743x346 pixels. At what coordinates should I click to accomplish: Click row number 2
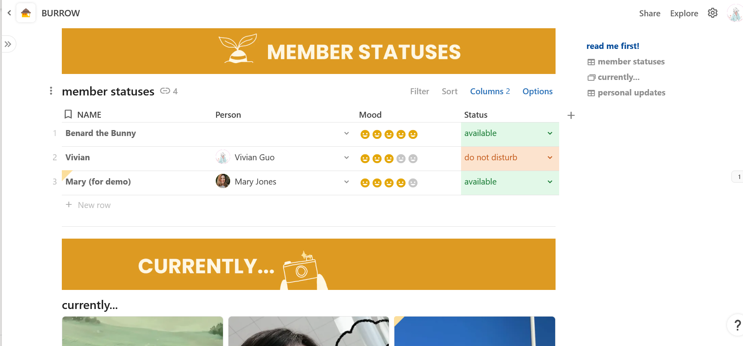(x=55, y=157)
